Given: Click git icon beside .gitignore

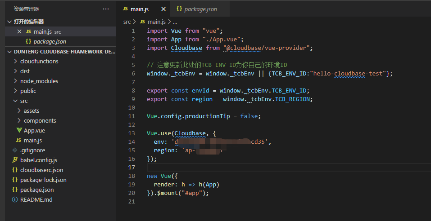Looking at the screenshot, I should click(x=15, y=150).
